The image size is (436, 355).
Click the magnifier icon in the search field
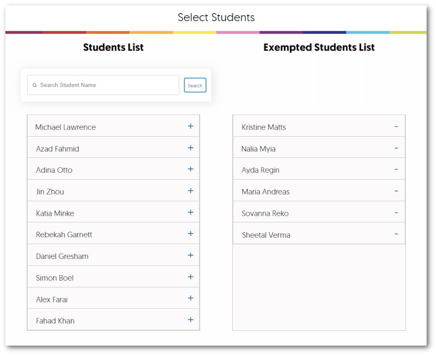pyautogui.click(x=34, y=85)
